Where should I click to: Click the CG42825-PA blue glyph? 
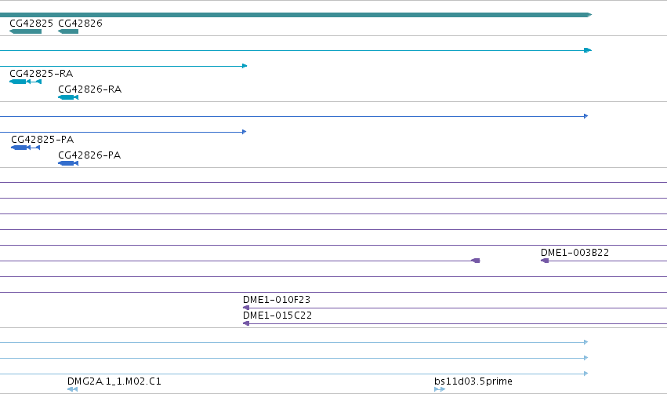26,148
